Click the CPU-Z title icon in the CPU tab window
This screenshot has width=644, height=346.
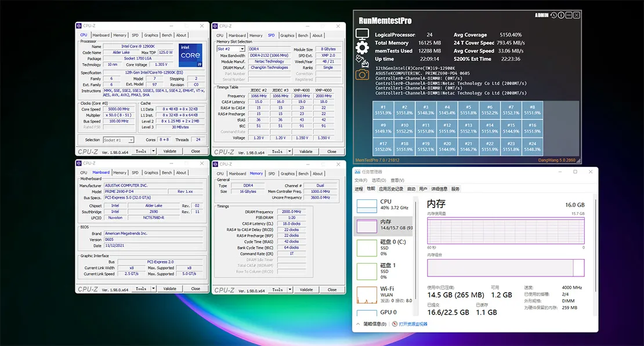pyautogui.click(x=79, y=26)
